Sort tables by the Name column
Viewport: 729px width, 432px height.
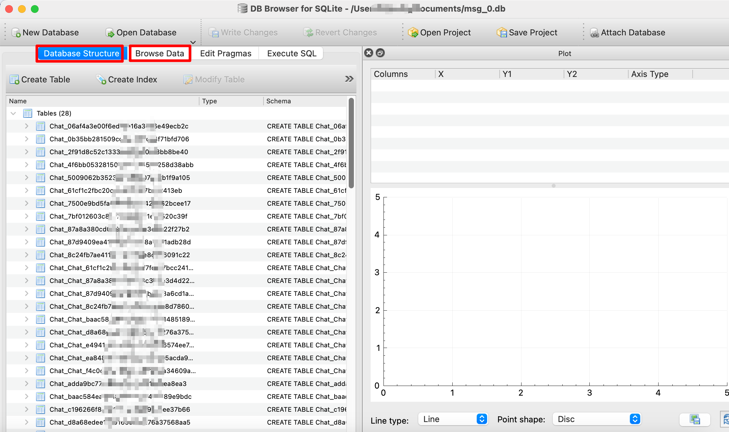pos(18,101)
